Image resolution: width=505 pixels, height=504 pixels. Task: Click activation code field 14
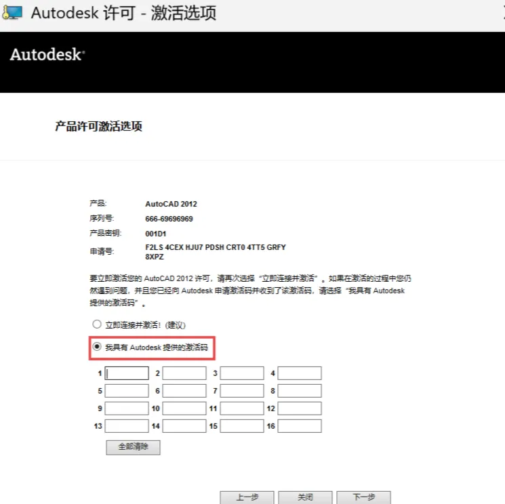point(184,426)
